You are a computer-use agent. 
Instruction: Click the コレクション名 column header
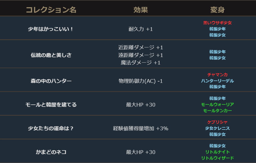coord(51,10)
